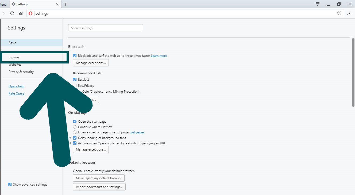The width and height of the screenshot is (355, 195).
Task: Click the Settings tab gear icon
Action: [13, 4]
